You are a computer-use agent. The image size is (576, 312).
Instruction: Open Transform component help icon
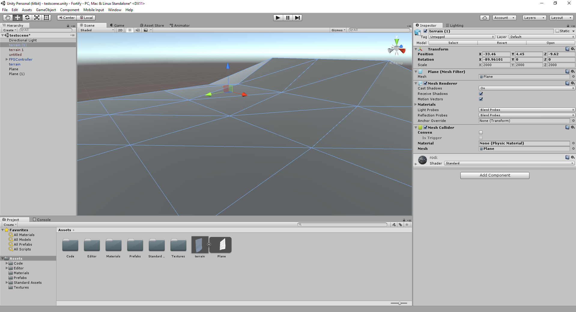567,49
